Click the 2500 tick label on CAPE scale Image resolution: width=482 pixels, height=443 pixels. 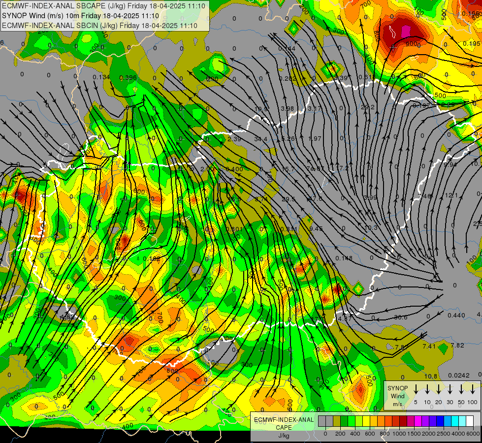tap(444, 434)
